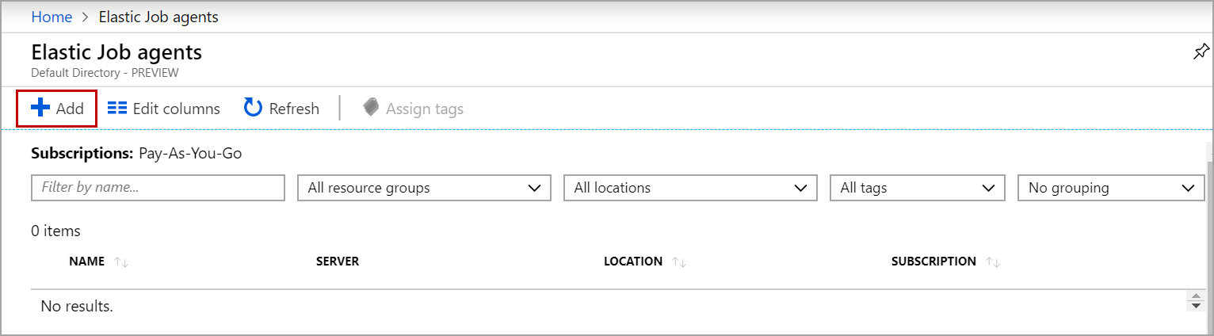Image resolution: width=1214 pixels, height=336 pixels.
Task: Expand the No grouping dropdown
Action: point(1111,188)
